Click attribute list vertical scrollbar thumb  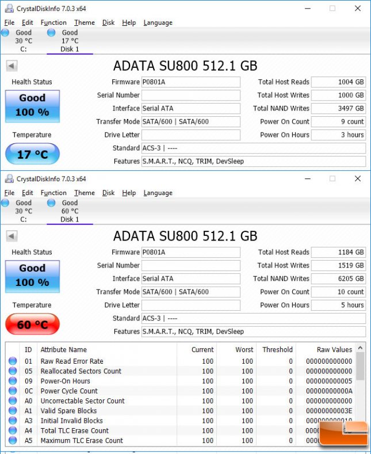point(360,367)
